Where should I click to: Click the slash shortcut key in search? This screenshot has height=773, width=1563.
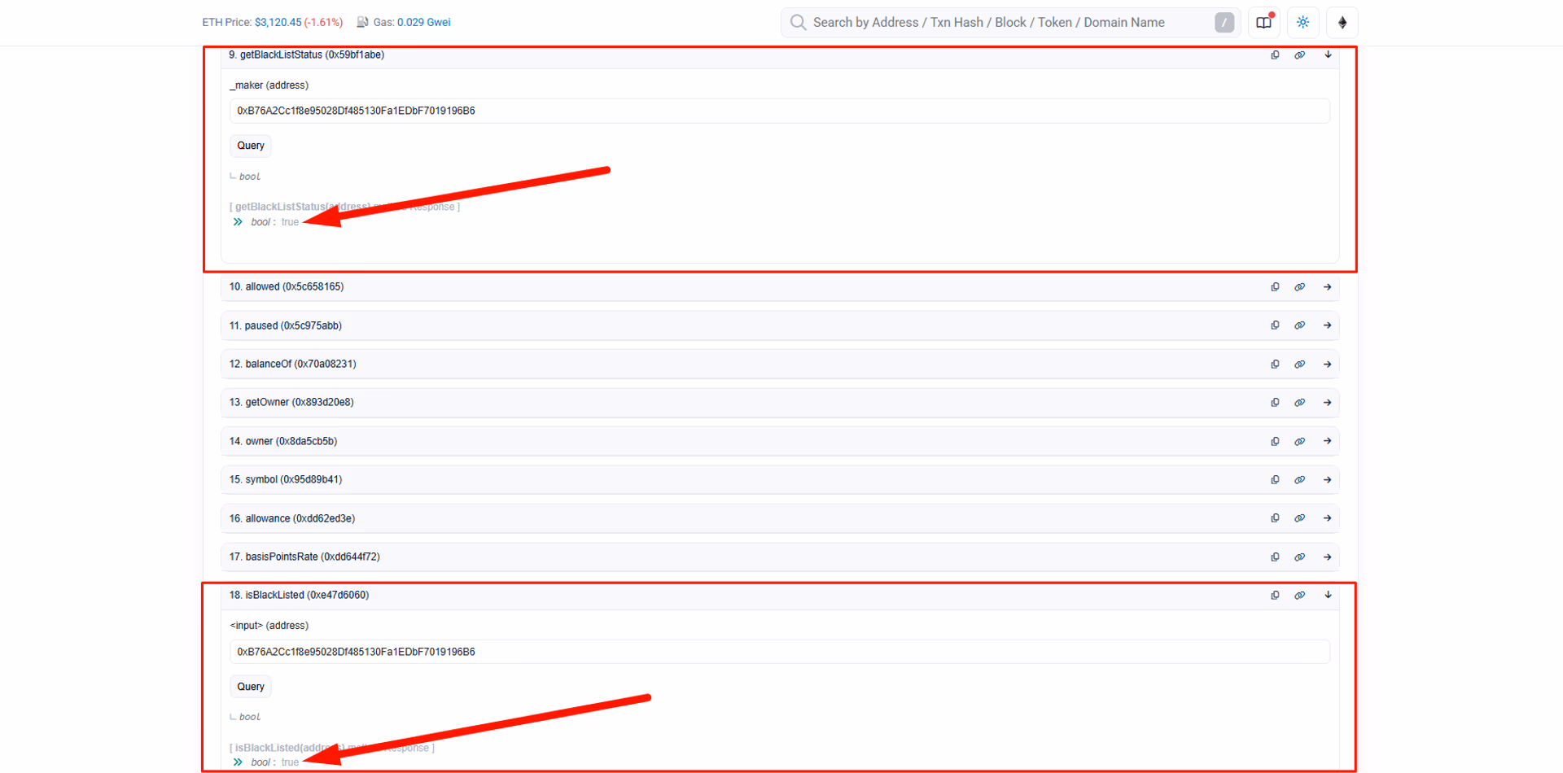[1224, 23]
